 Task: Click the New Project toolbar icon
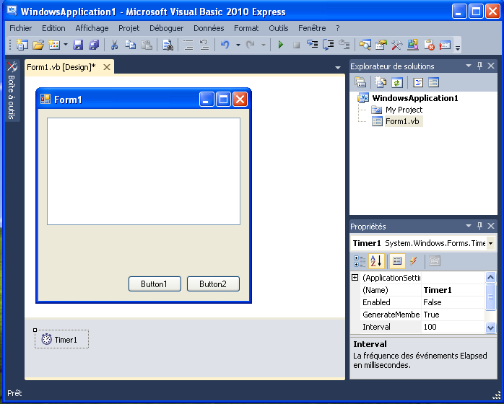tap(22, 45)
